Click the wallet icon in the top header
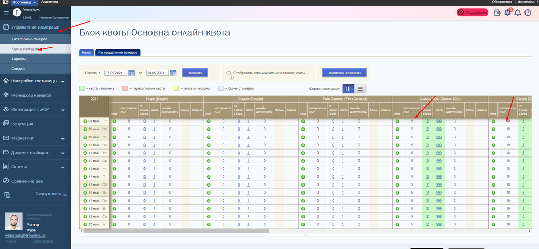The width and height of the screenshot is (539, 249). pos(497,12)
